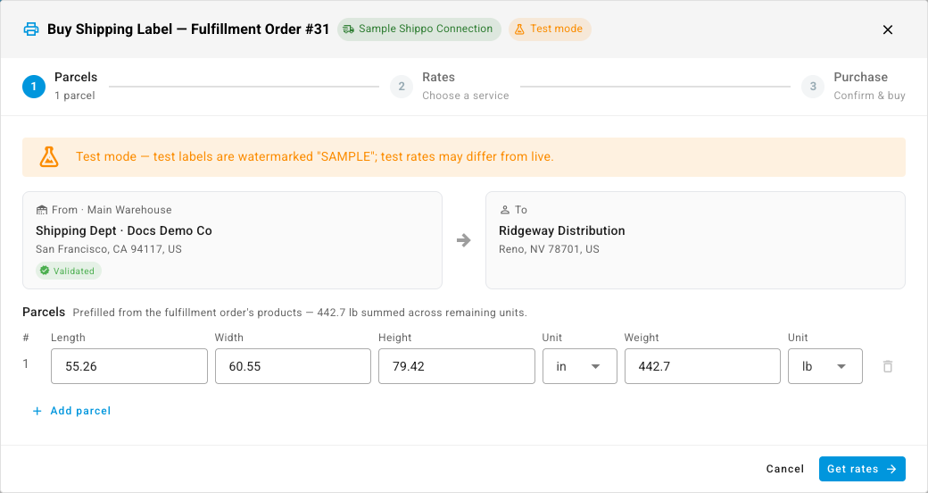
Task: Click the truck icon in Shippo badge
Action: click(349, 29)
